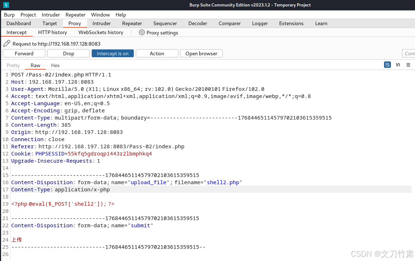The height and width of the screenshot is (261, 415).
Task: Click the Accept-Encoding header line
Action: (x=58, y=111)
